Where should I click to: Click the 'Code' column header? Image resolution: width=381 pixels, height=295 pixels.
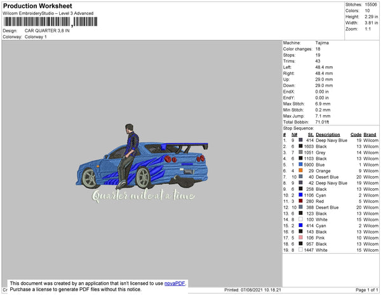(356, 135)
